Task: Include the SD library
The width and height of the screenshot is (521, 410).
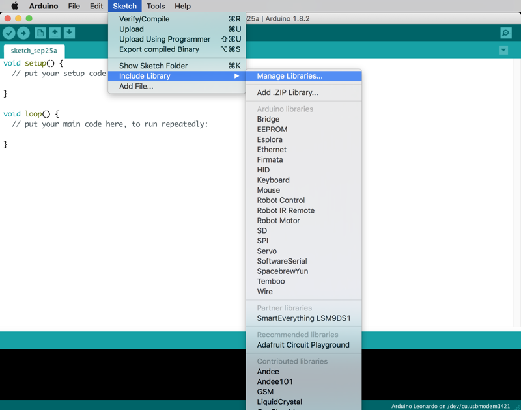Action: tap(303, 231)
